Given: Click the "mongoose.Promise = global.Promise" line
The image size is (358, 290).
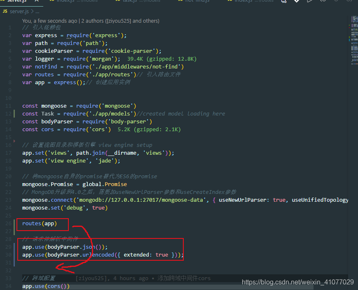Looking at the screenshot, I should [75, 184].
